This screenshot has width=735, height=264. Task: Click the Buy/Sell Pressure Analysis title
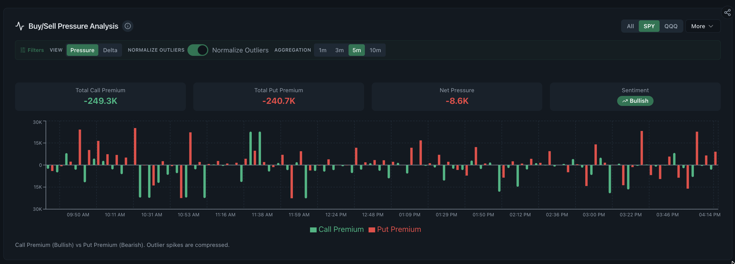point(73,26)
